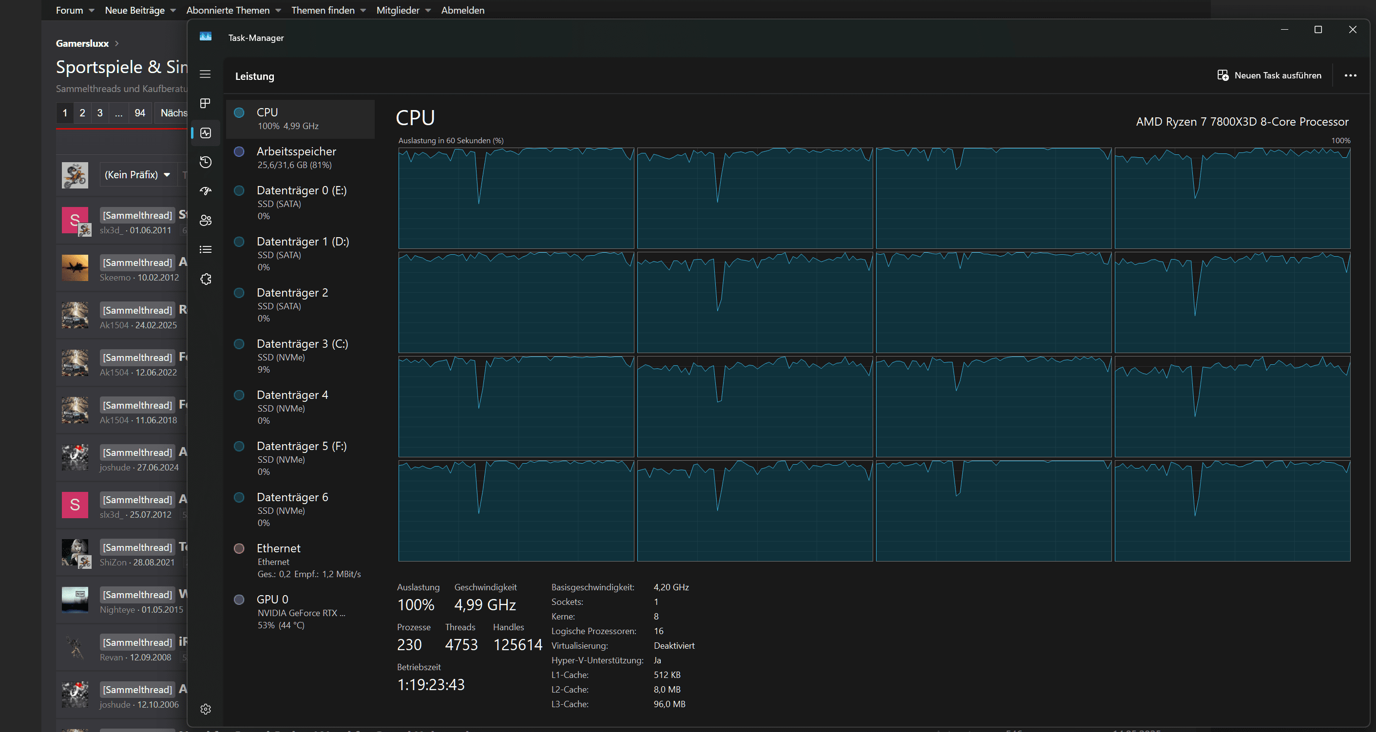The width and height of the screenshot is (1376, 732).
Task: Click the first CPU core usage graph
Action: (516, 198)
